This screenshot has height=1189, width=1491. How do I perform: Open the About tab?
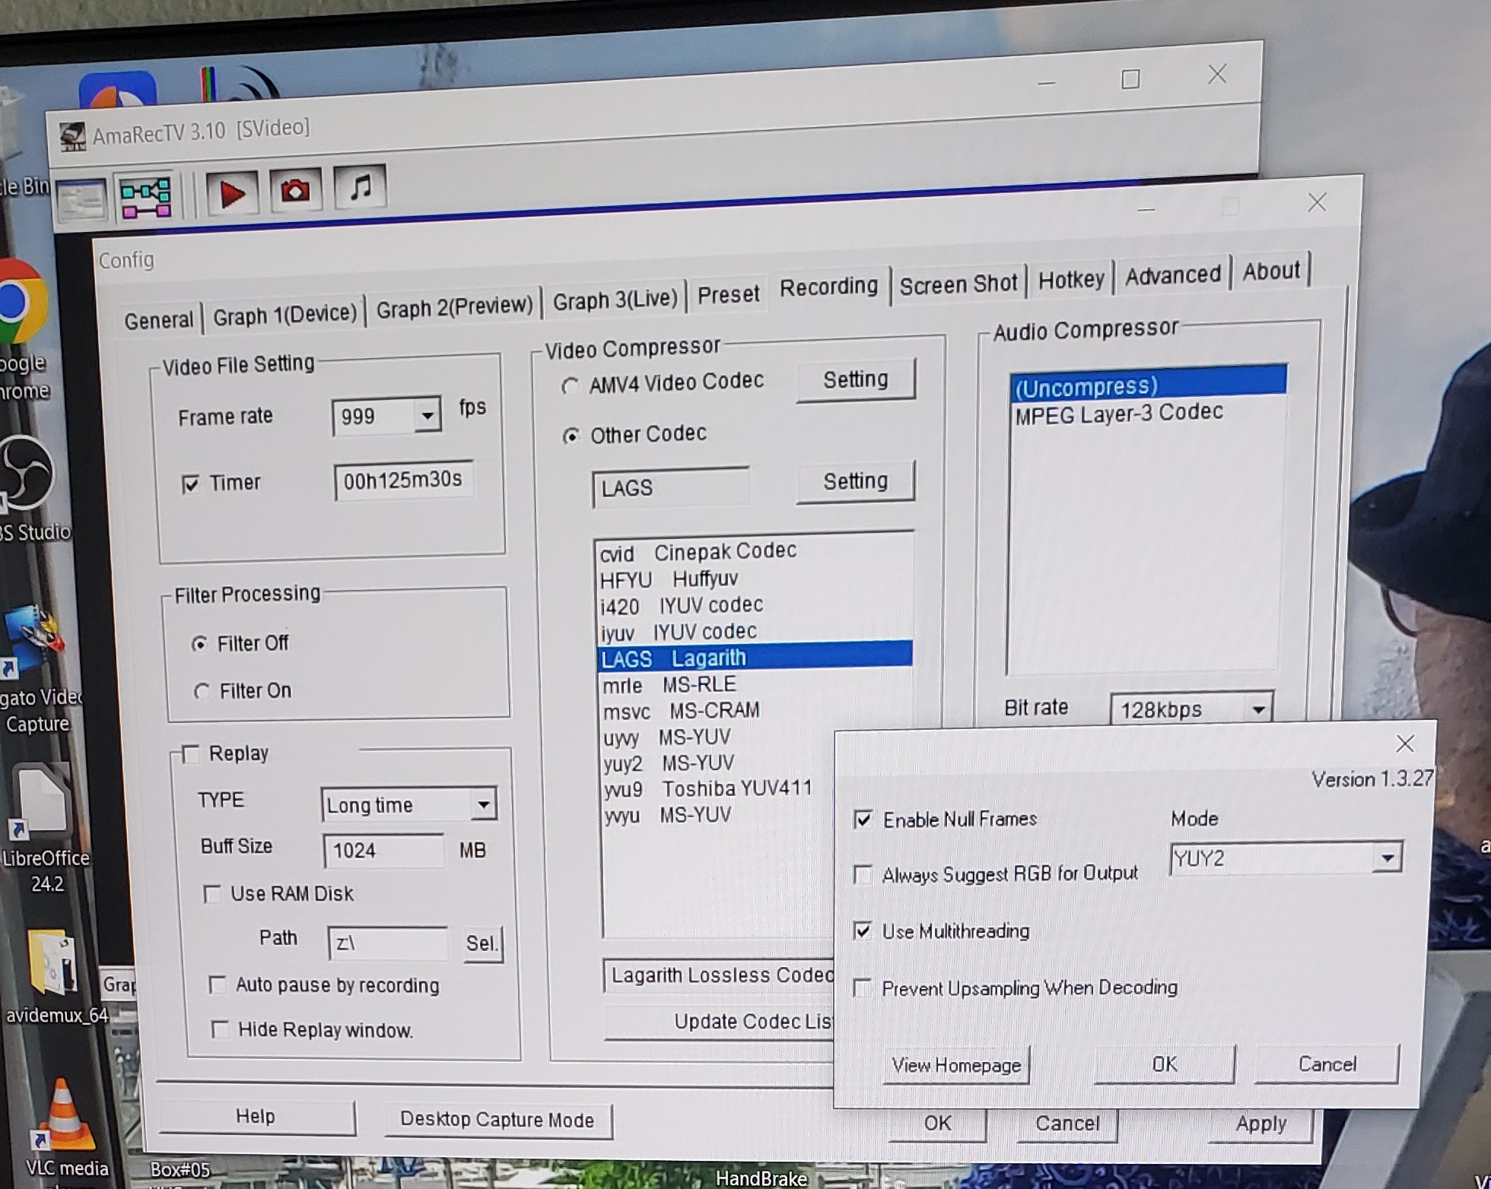point(1271,271)
